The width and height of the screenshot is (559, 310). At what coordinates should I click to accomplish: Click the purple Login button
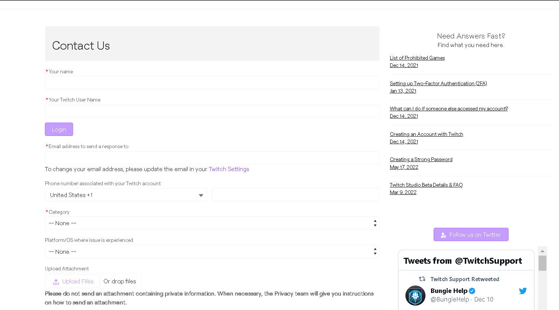59,129
